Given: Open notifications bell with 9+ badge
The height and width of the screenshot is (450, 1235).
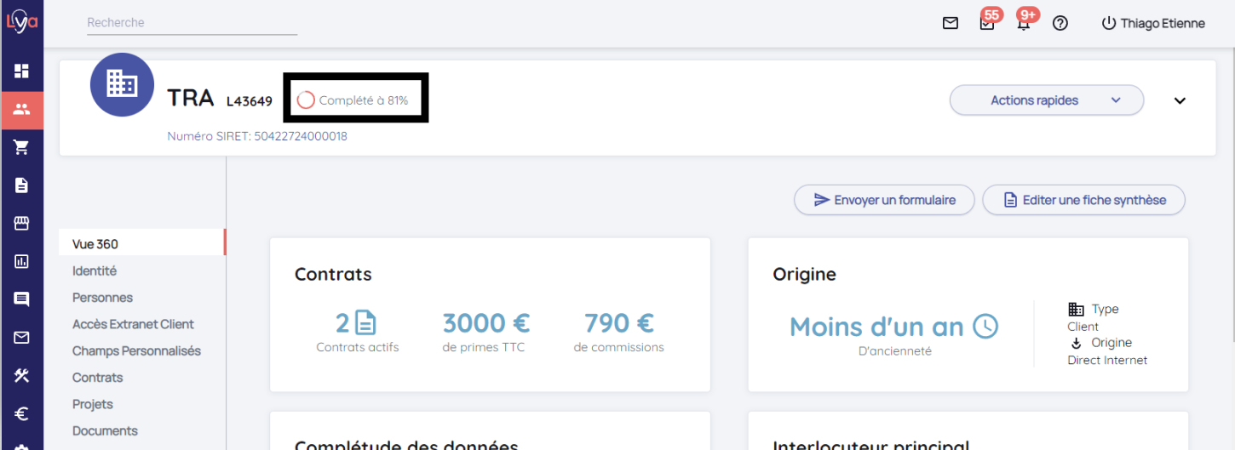Looking at the screenshot, I should [1024, 23].
